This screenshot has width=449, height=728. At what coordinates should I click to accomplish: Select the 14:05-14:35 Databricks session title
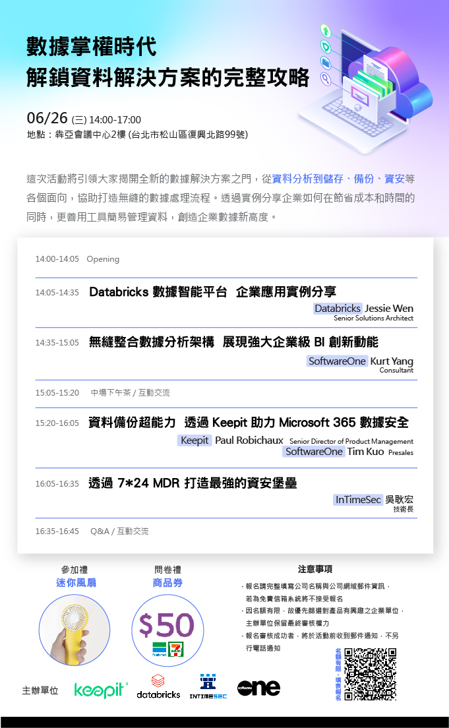[x=212, y=291]
